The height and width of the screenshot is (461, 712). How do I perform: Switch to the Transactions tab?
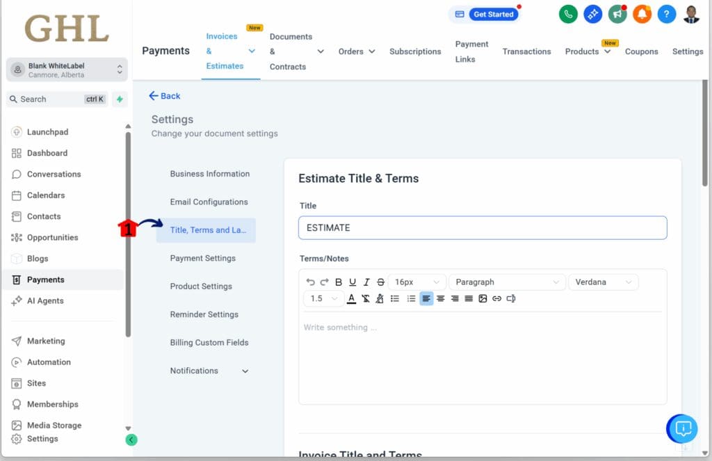(526, 51)
